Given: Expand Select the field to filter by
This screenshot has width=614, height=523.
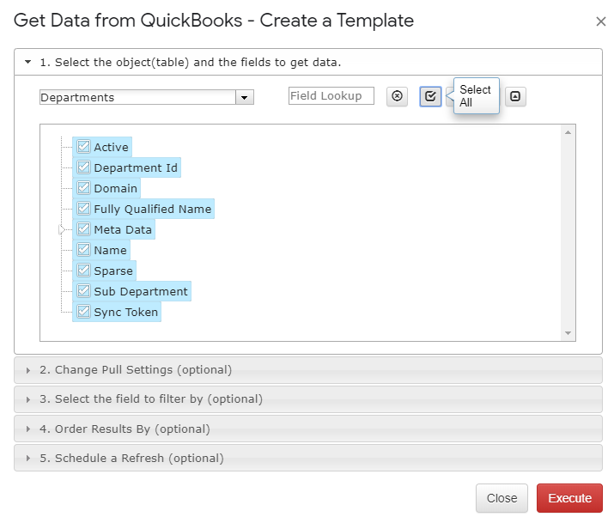Looking at the screenshot, I should coord(308,399).
